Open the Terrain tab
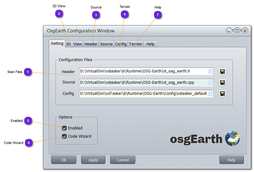This screenshot has height=172, width=254. (x=136, y=44)
